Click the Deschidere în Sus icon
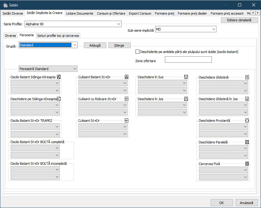This screenshot has width=261, height=208. (x=186, y=77)
